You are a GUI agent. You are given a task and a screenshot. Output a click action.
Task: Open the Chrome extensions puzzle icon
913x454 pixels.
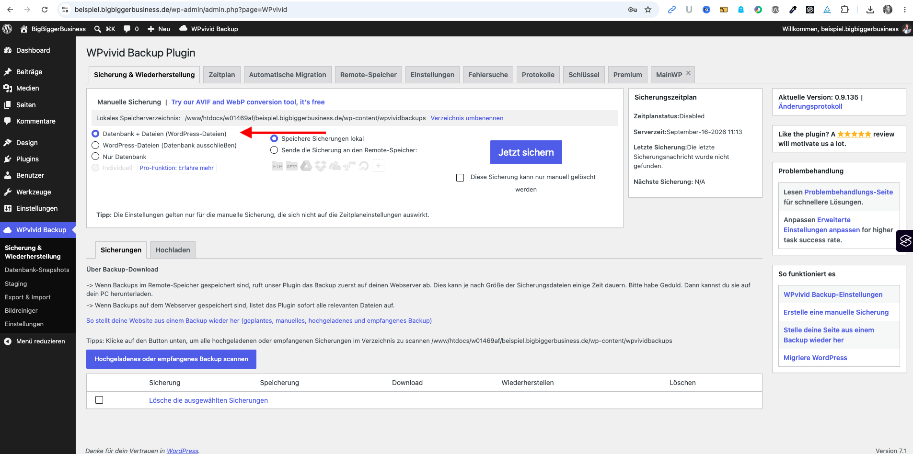click(x=844, y=10)
